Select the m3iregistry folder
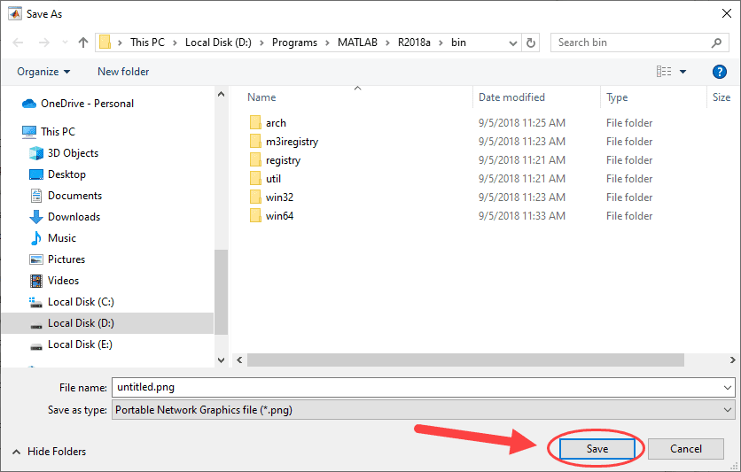The height and width of the screenshot is (472, 741). [x=292, y=142]
